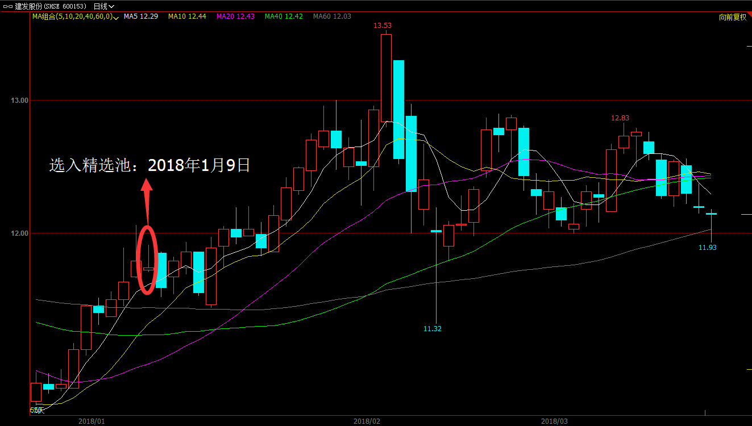Image resolution: width=752 pixels, height=426 pixels.
Task: Select the MA40 12.42 legend value
Action: coord(284,16)
